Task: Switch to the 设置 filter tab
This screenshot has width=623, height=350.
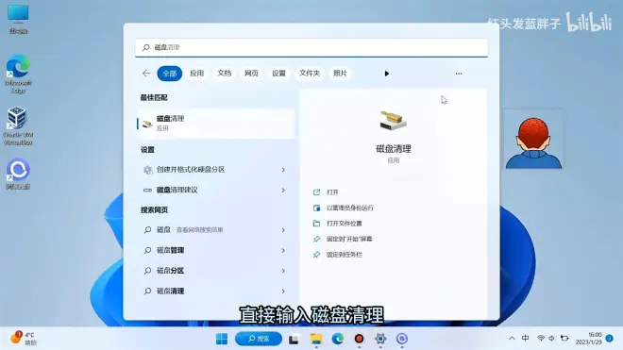Action: (x=278, y=73)
